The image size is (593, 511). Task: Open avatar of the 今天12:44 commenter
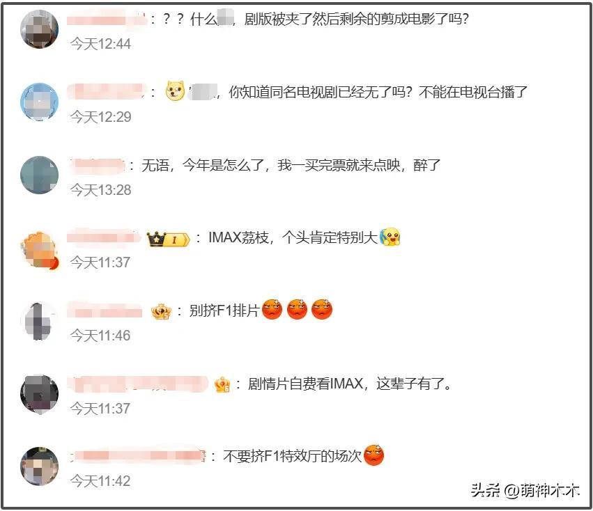pyautogui.click(x=39, y=29)
